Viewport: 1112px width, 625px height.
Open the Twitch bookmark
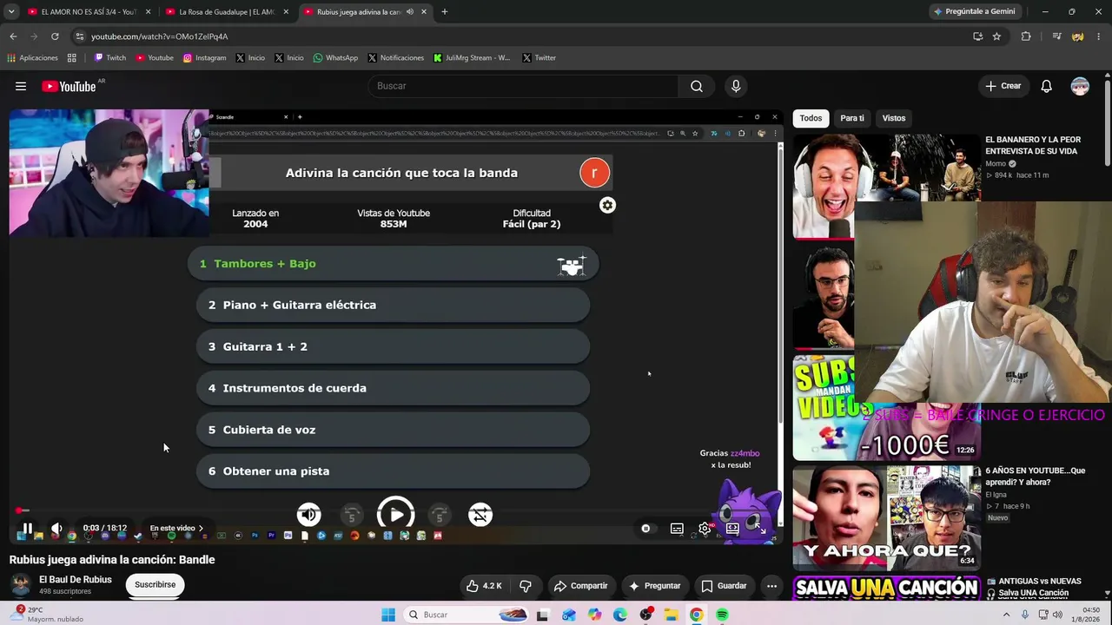[x=109, y=58]
